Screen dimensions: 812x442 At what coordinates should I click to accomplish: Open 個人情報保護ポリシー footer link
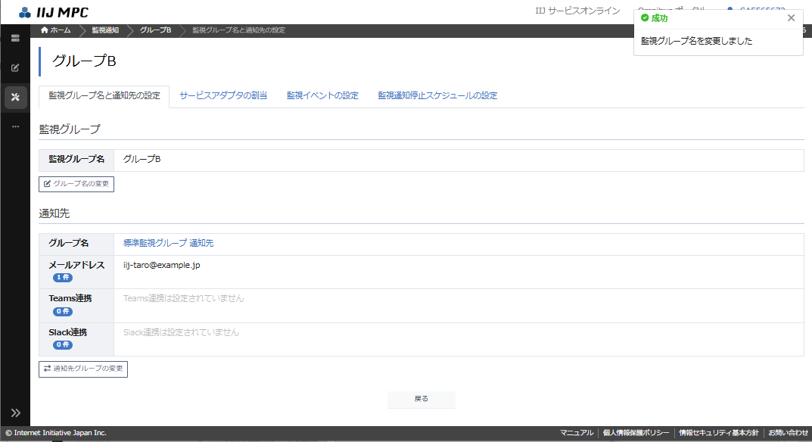(636, 433)
